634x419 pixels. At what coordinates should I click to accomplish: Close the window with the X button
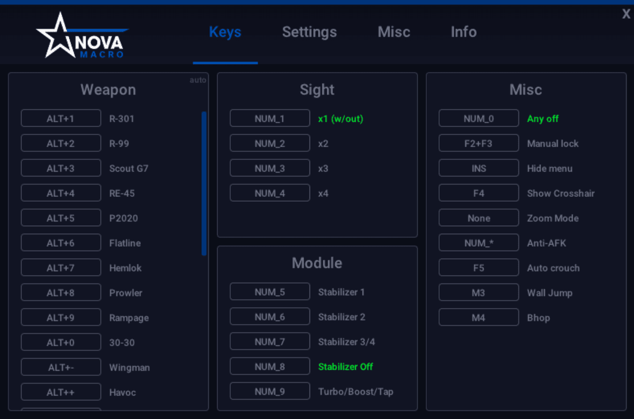coord(626,14)
